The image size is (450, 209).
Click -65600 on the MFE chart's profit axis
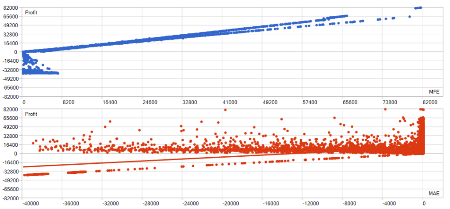click(10, 88)
